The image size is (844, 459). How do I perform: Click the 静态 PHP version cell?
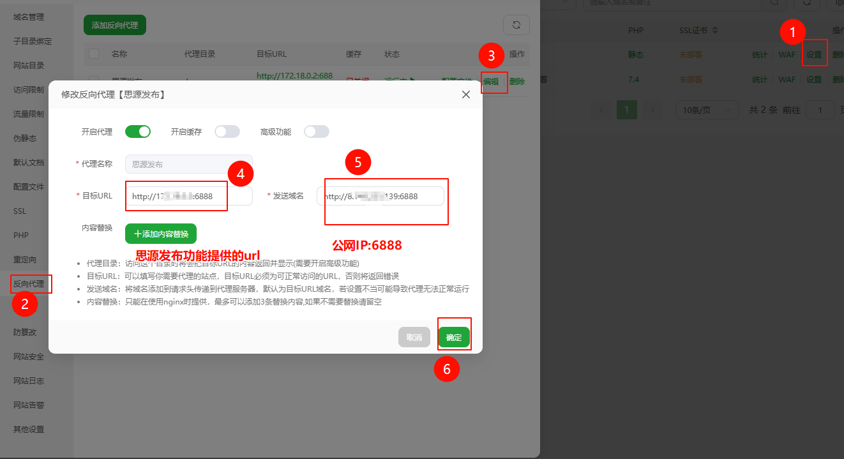pyautogui.click(x=636, y=54)
